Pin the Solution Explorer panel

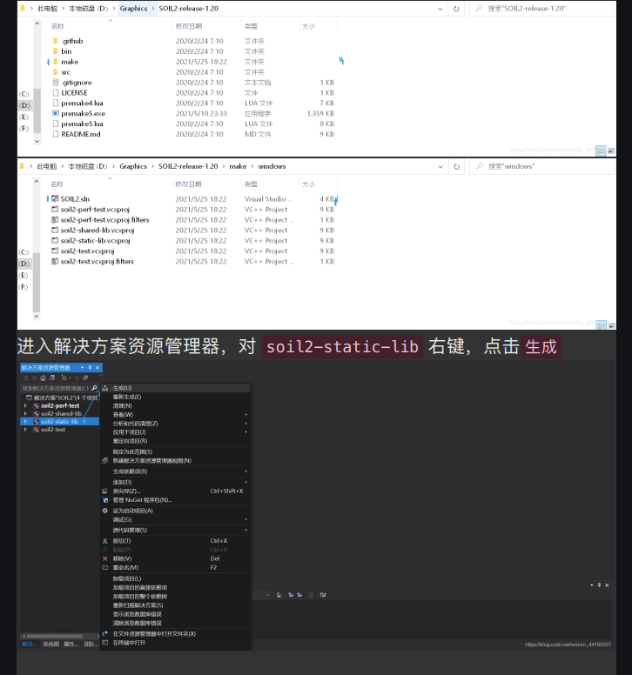pos(90,368)
